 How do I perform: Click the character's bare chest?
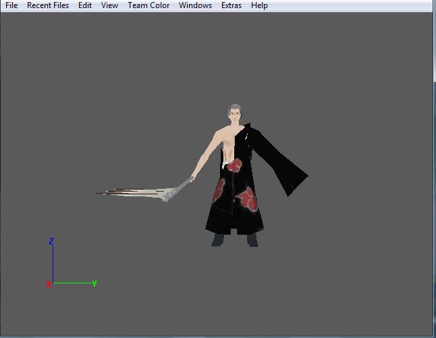226,143
